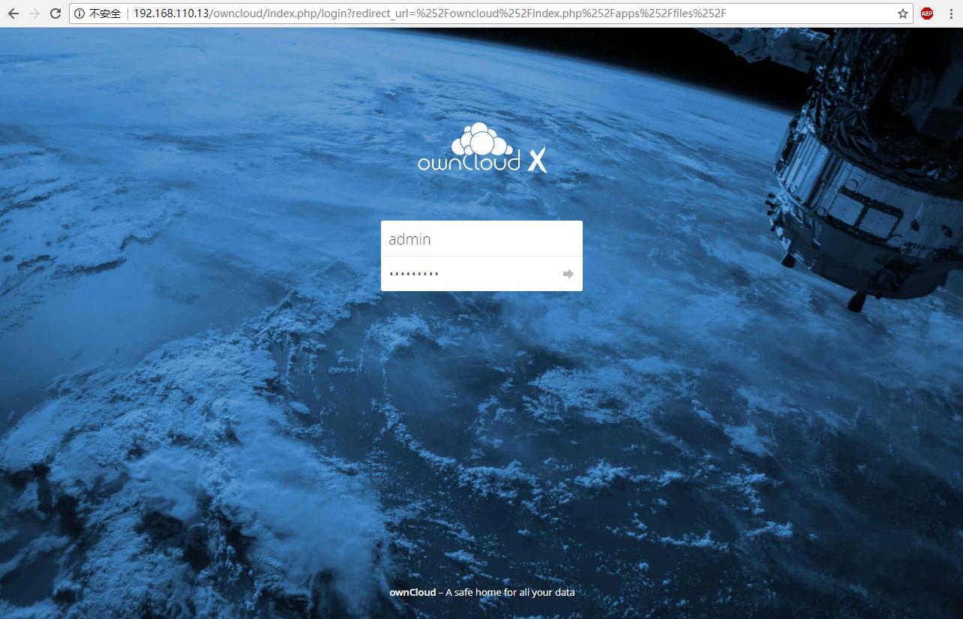
Task: Go back to the previous page
Action: tap(13, 14)
